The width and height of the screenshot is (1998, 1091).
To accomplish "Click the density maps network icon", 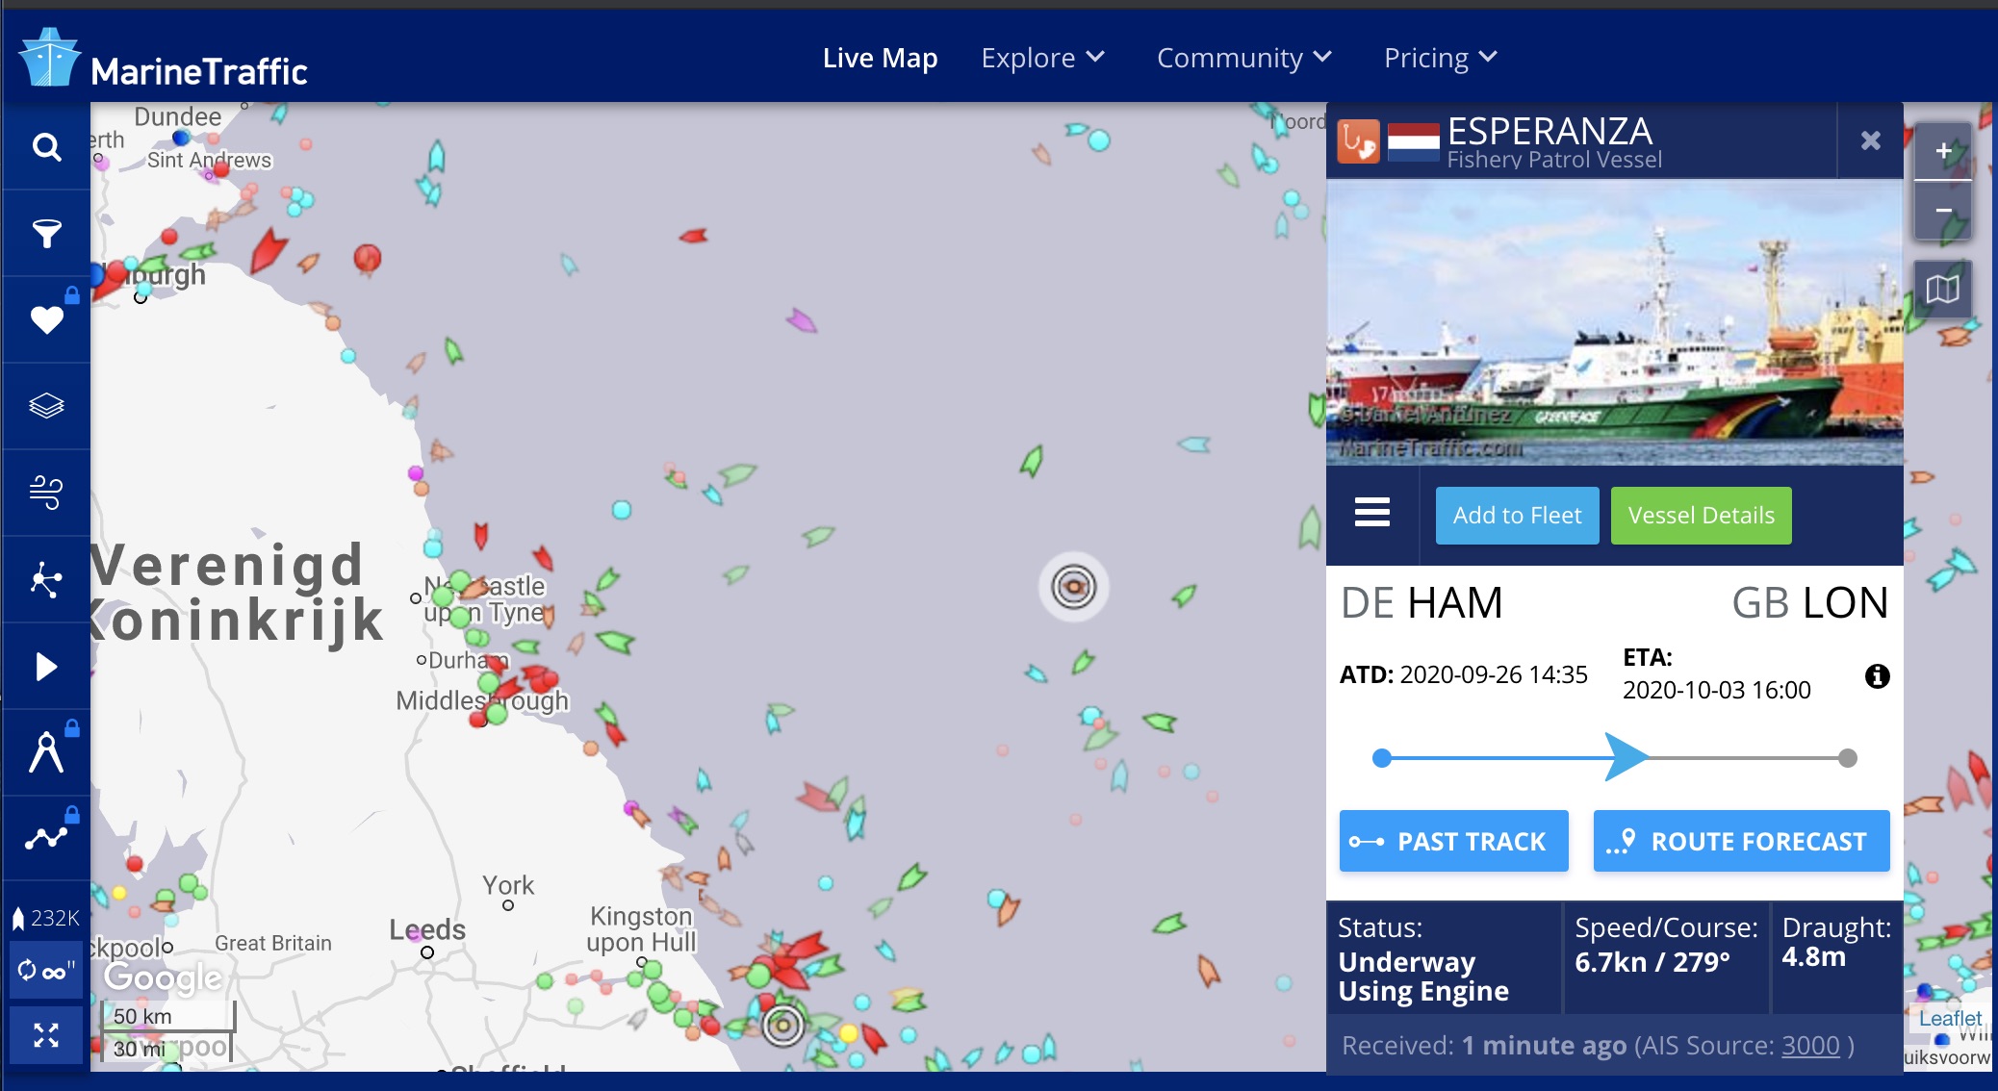I will click(46, 579).
